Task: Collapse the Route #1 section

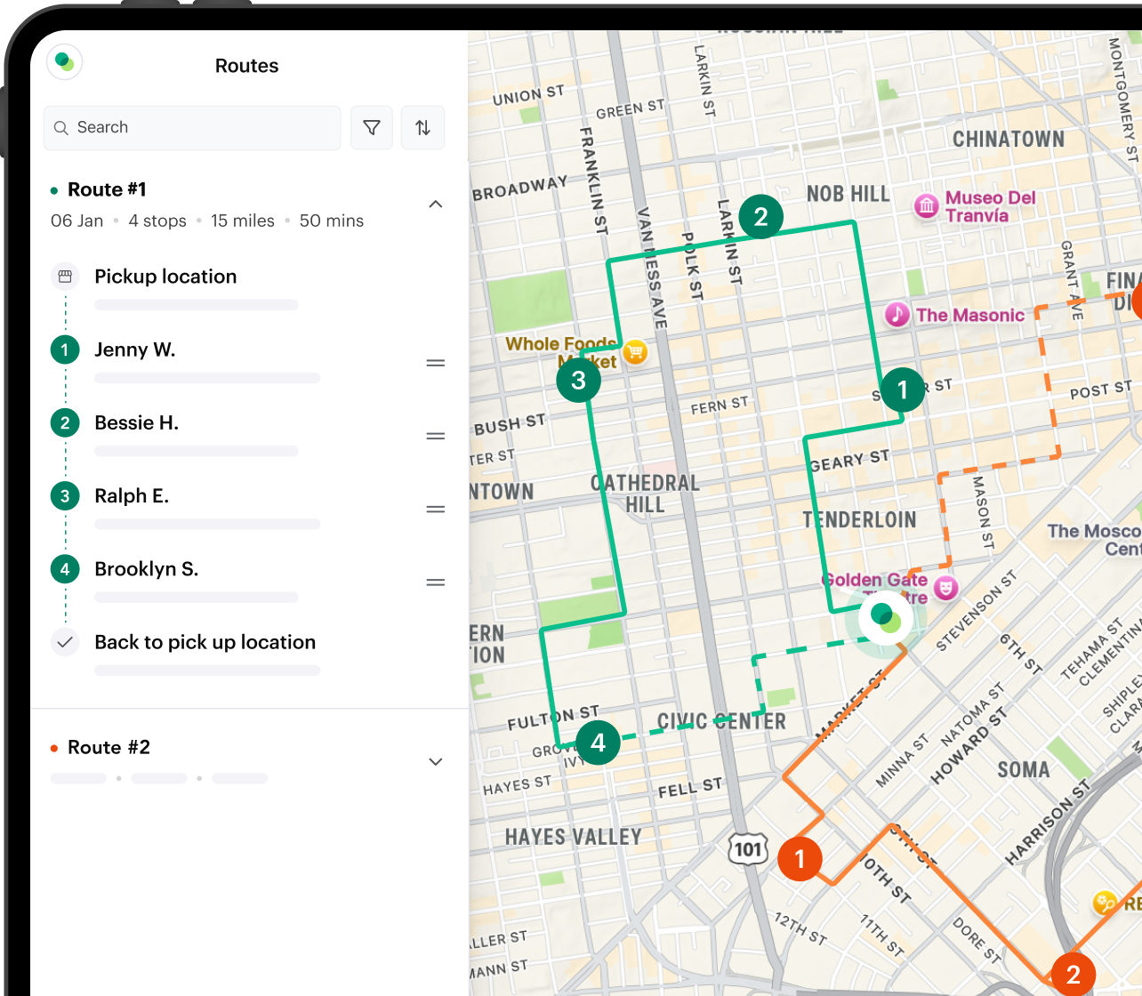Action: [x=436, y=205]
